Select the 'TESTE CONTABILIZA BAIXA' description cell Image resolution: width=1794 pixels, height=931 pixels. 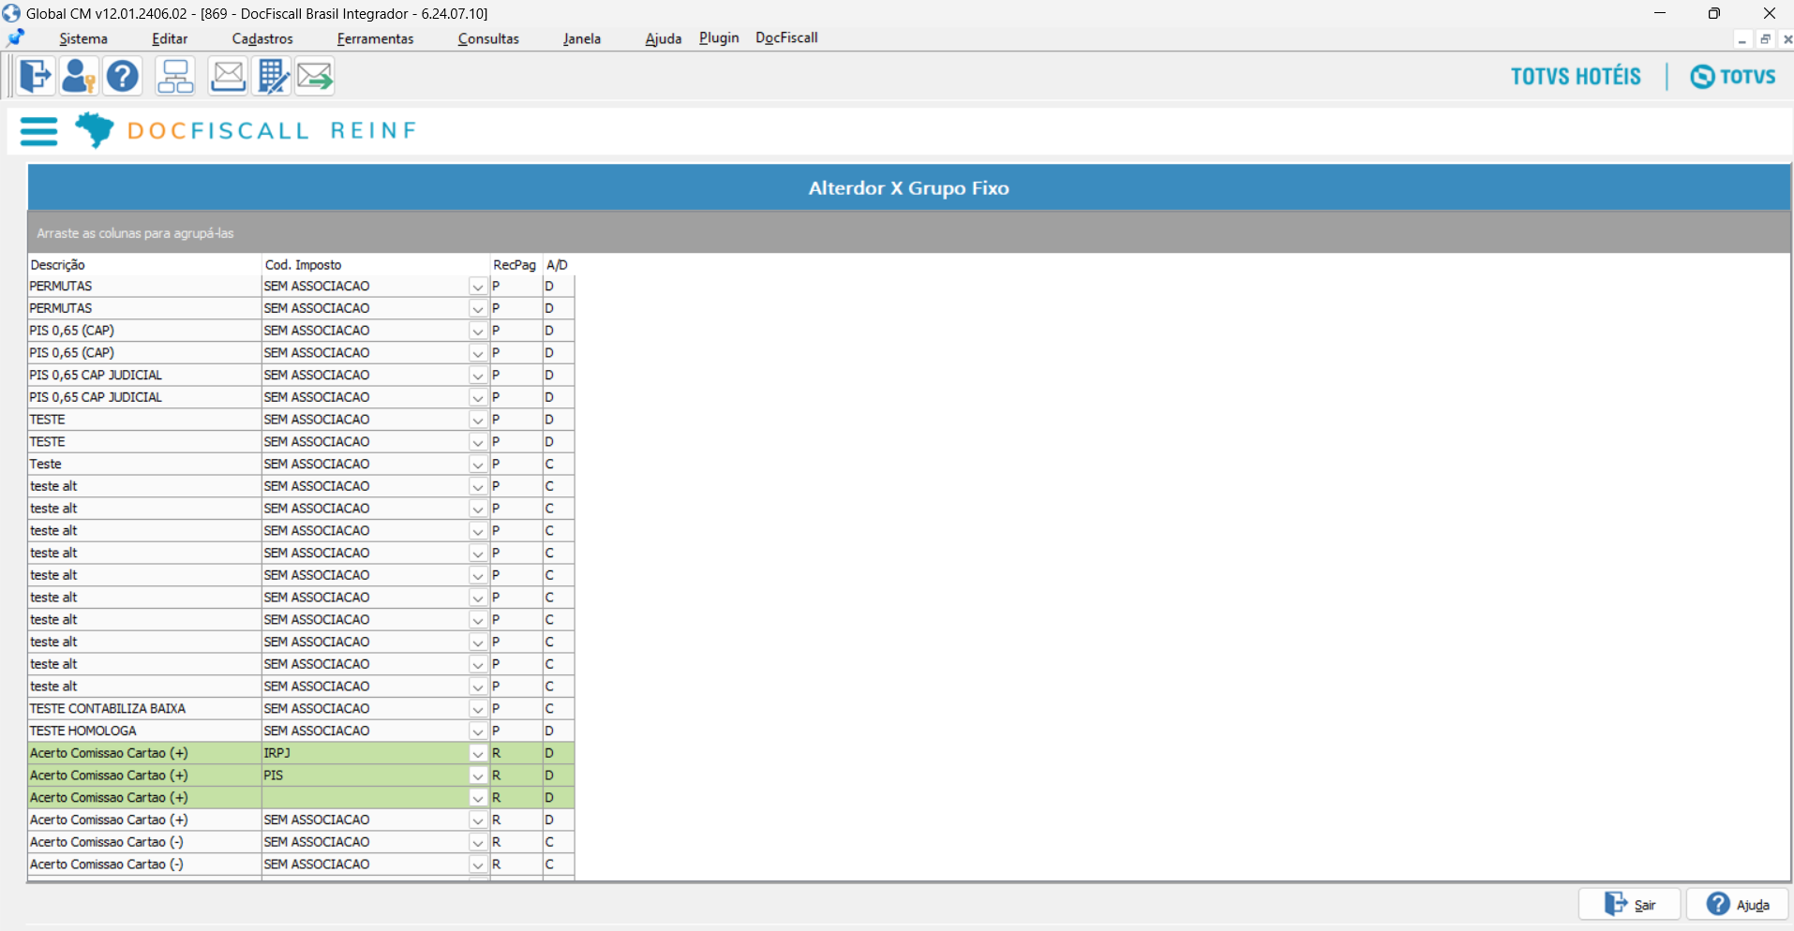point(144,709)
